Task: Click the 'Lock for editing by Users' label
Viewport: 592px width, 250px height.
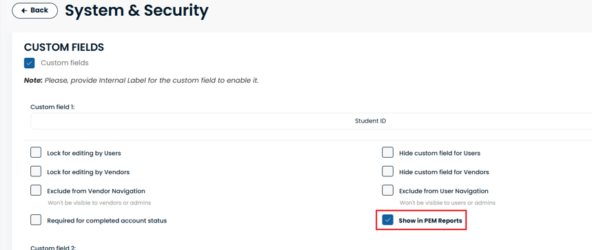Action: coord(84,154)
